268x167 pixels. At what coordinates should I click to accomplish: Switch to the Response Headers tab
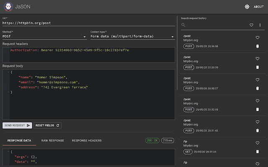(87, 141)
